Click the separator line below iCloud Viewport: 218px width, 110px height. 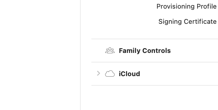pos(155,85)
